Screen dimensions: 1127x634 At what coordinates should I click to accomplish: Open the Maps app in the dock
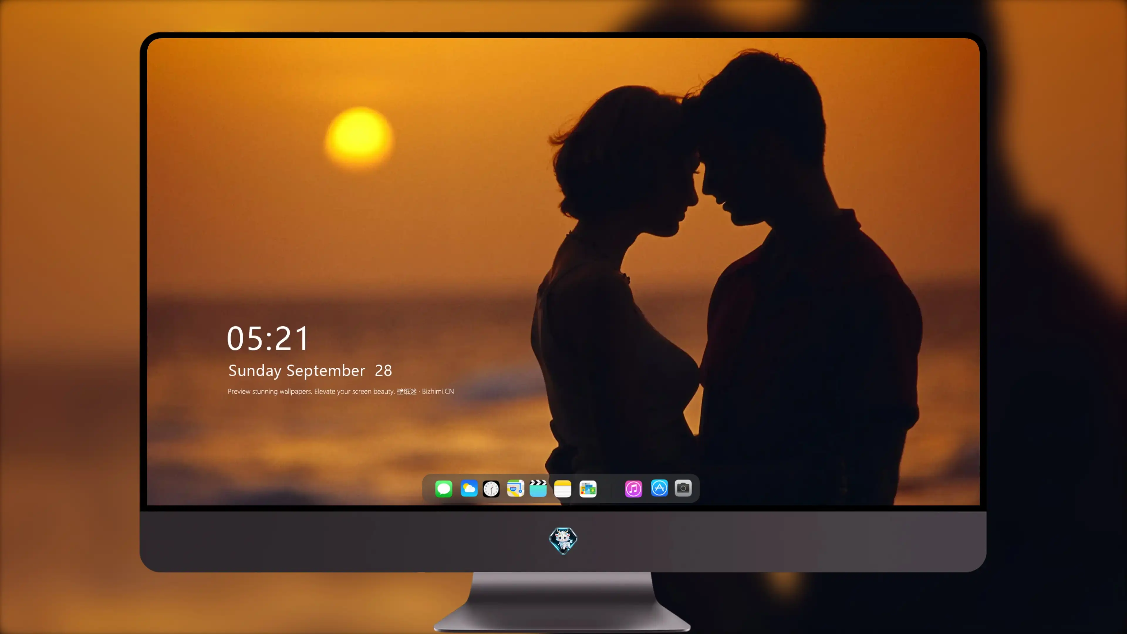point(515,488)
